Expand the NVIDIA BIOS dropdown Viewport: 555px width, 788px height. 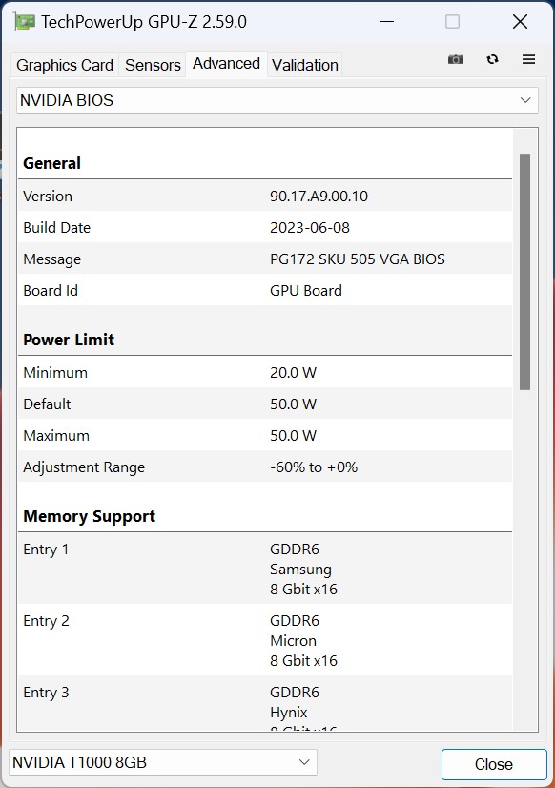click(277, 100)
